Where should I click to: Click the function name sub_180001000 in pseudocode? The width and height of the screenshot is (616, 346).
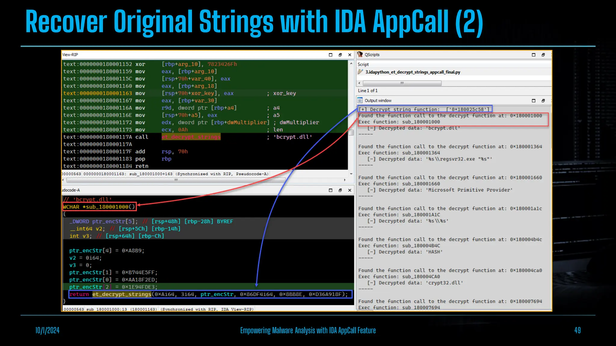point(107,207)
